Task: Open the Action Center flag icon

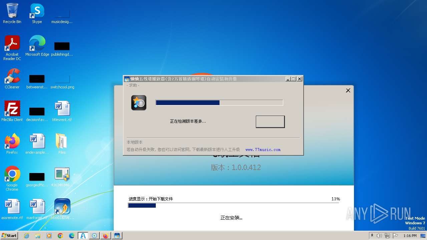Action: pyautogui.click(x=395, y=236)
